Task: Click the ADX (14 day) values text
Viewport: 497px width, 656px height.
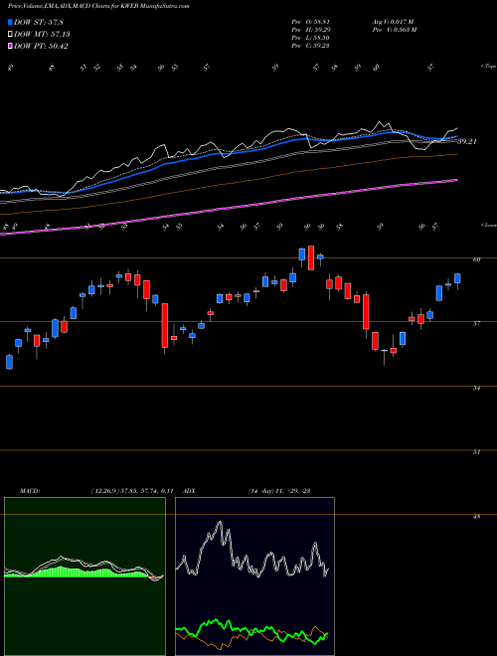Action: pos(279,491)
